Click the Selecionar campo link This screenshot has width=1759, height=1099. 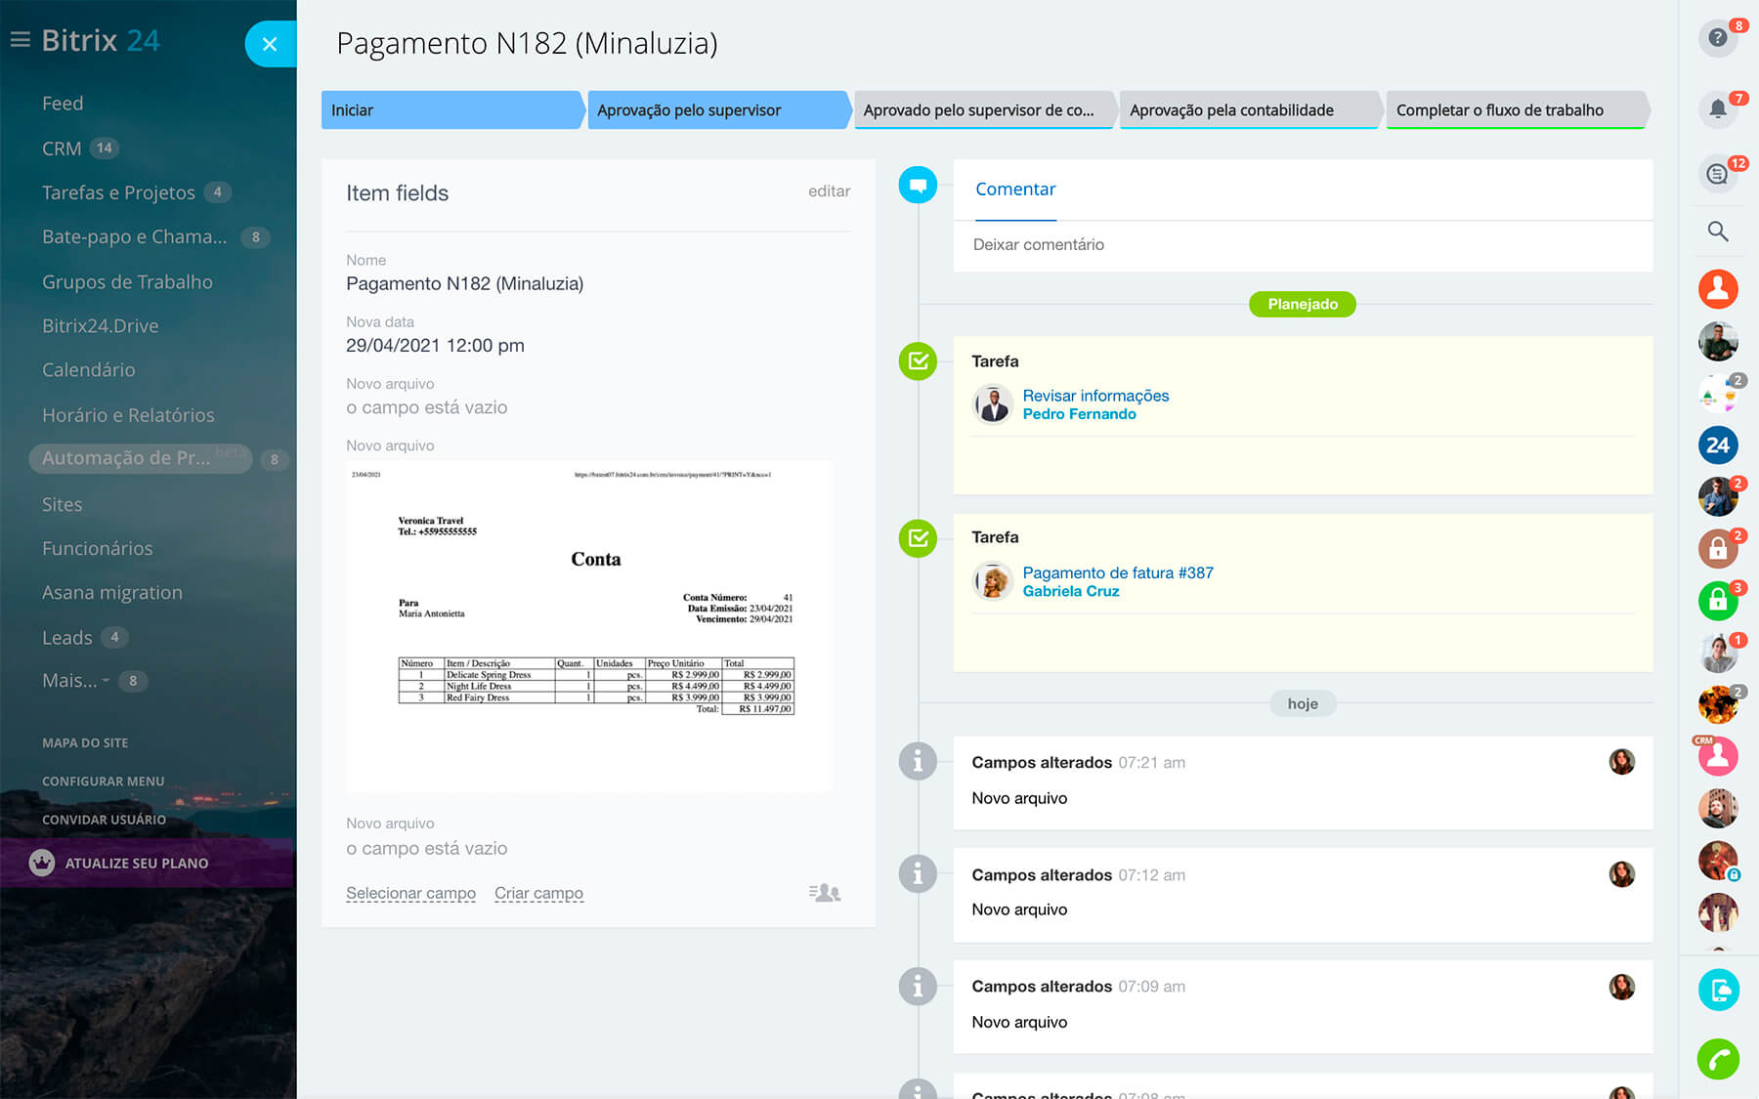[x=410, y=893]
